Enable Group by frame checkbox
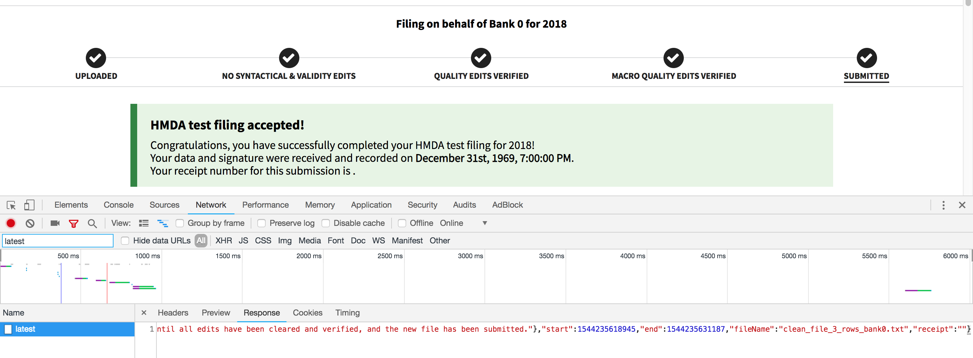 [180, 223]
